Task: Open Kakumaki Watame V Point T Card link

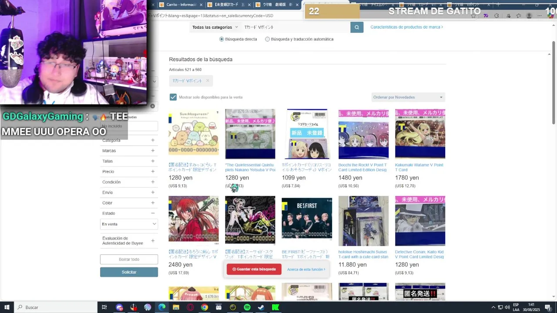Action: tap(419, 167)
